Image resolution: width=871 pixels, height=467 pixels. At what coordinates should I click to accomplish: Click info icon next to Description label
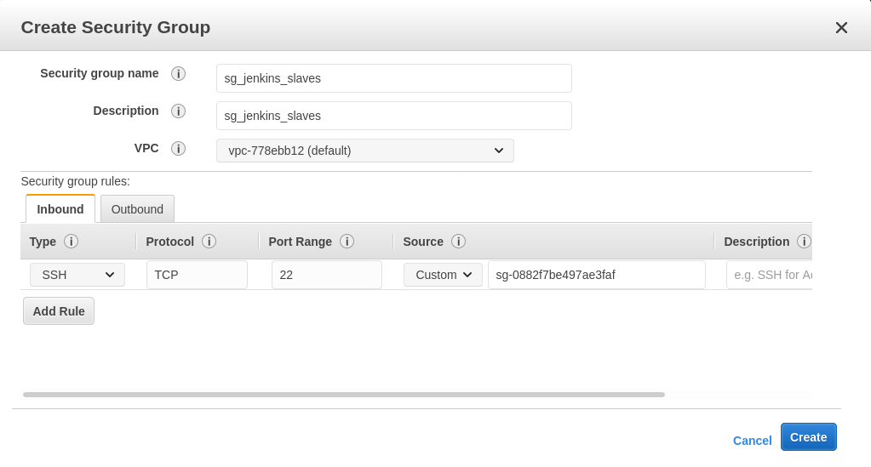tap(178, 111)
